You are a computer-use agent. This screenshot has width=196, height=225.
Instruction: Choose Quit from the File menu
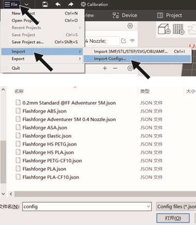(42, 68)
